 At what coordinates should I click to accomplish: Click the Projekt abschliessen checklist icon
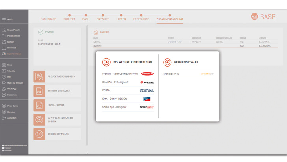pyautogui.click(x=39, y=76)
